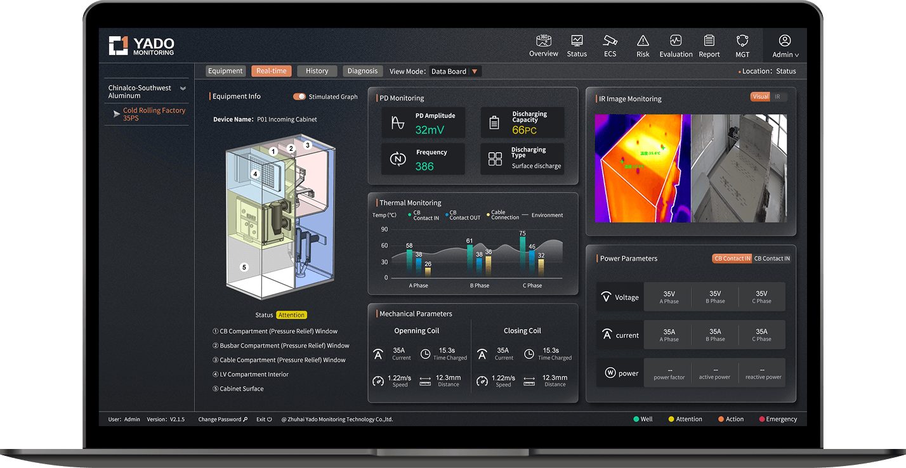Image resolution: width=906 pixels, height=468 pixels.
Task: Switch to the History tab
Action: [317, 71]
